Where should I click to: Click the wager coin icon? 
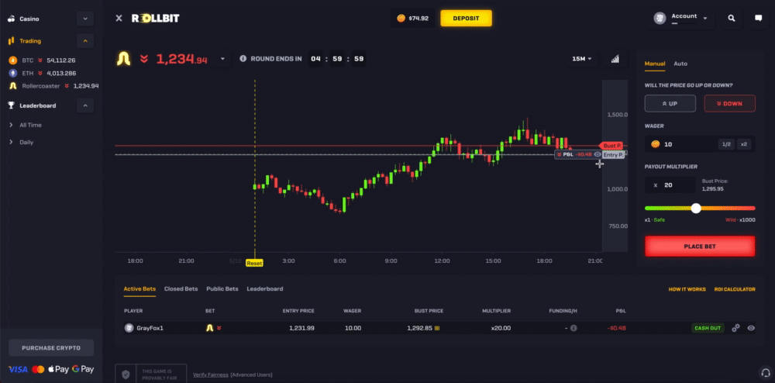pyautogui.click(x=656, y=144)
